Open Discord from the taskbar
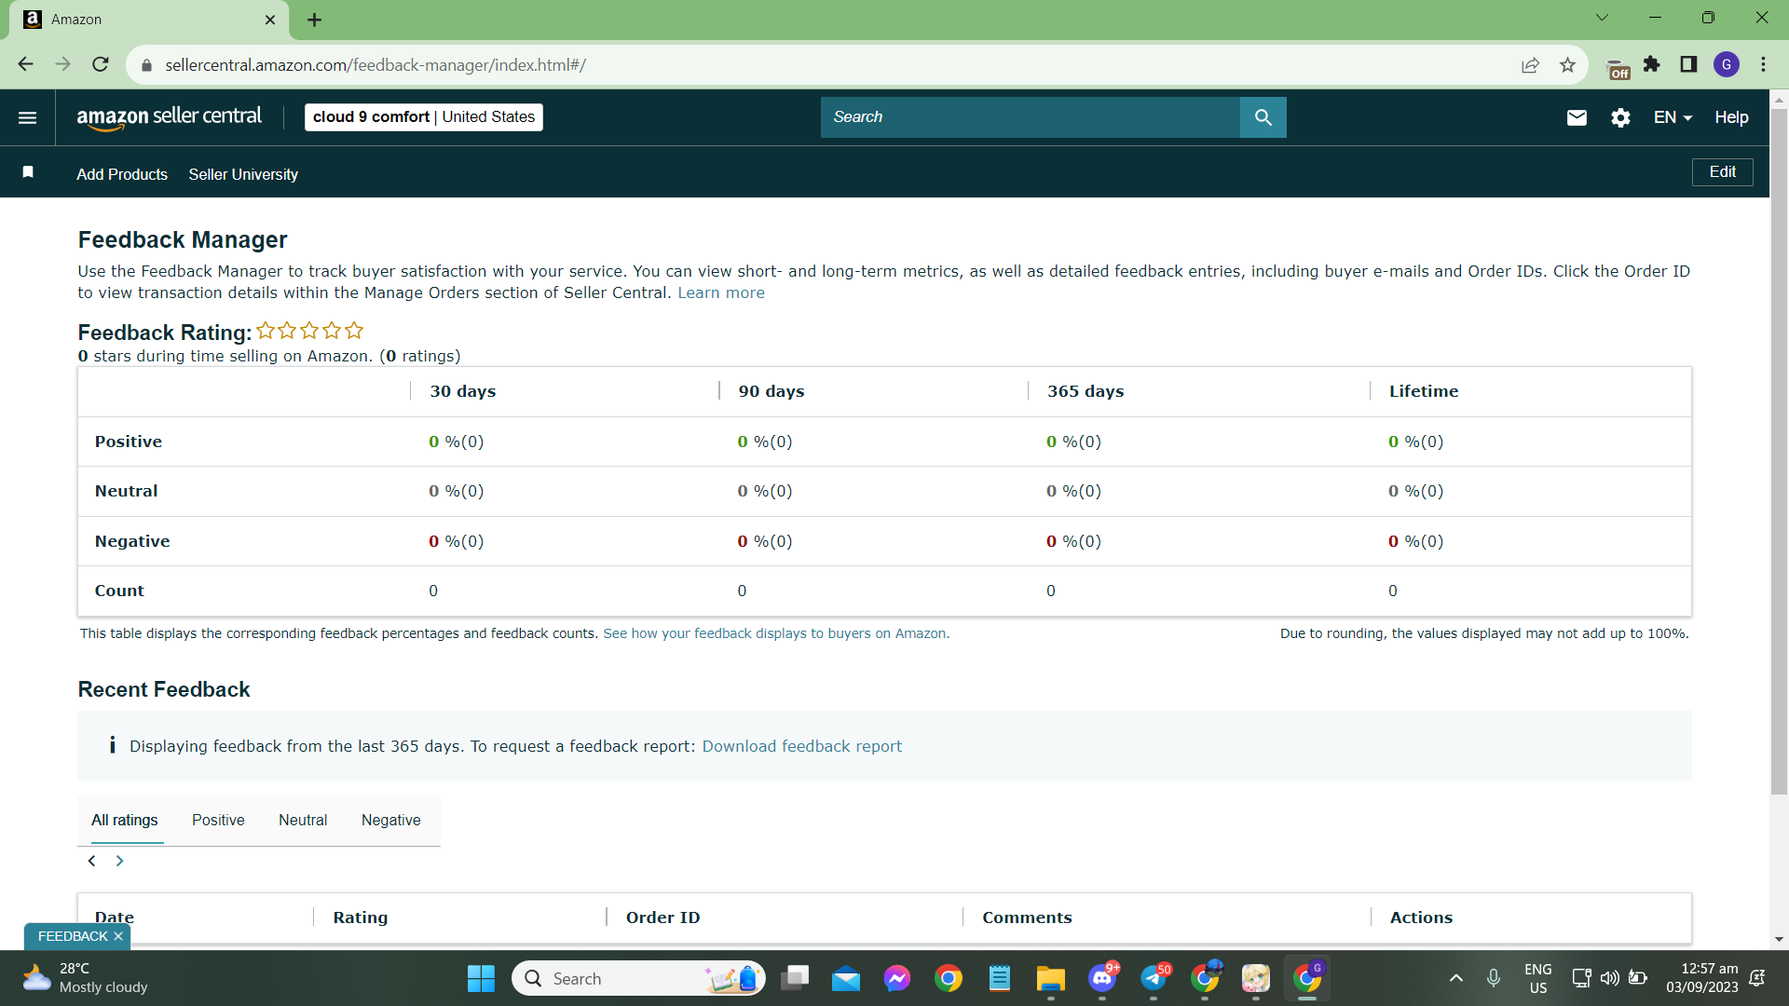Viewport: 1789px width, 1006px height. pyautogui.click(x=1102, y=978)
